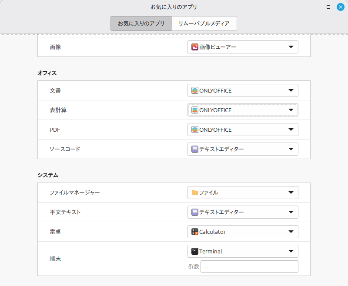Click ONLYOFFICE icon in the 表計算 row

point(195,110)
